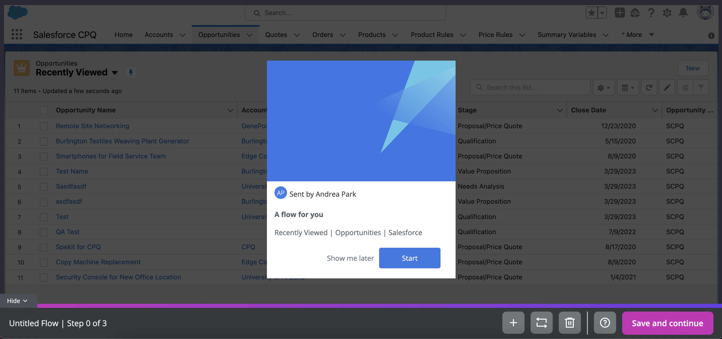Check the Remote Site Networking row
The height and width of the screenshot is (339, 722).
(x=44, y=126)
